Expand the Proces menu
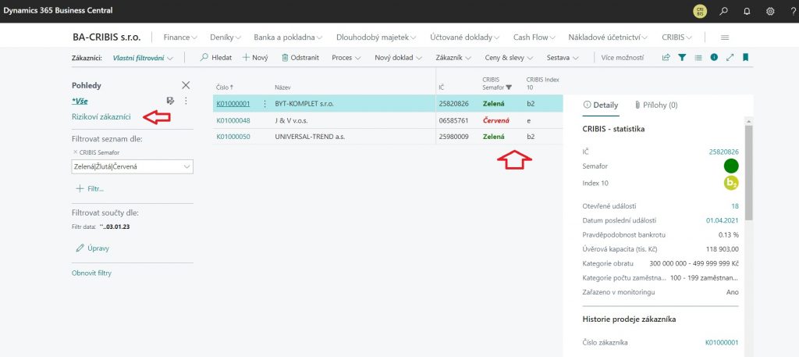 click(x=346, y=58)
